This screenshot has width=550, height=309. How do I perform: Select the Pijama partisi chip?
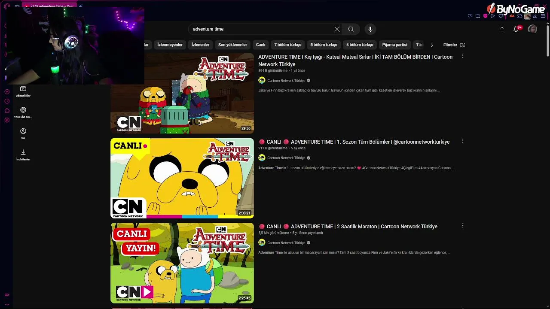394,45
